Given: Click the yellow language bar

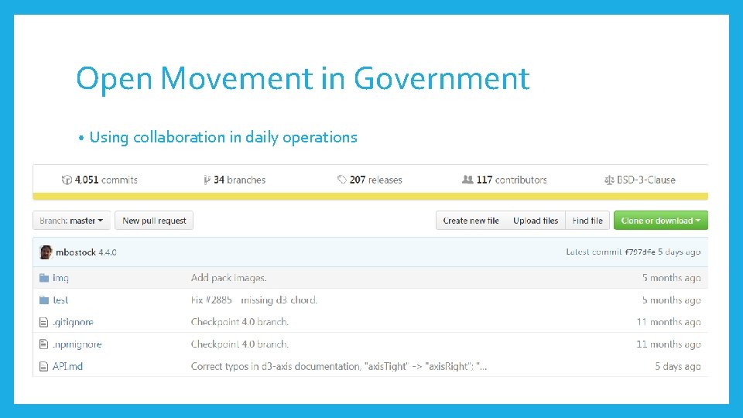Looking at the screenshot, I should (370, 196).
